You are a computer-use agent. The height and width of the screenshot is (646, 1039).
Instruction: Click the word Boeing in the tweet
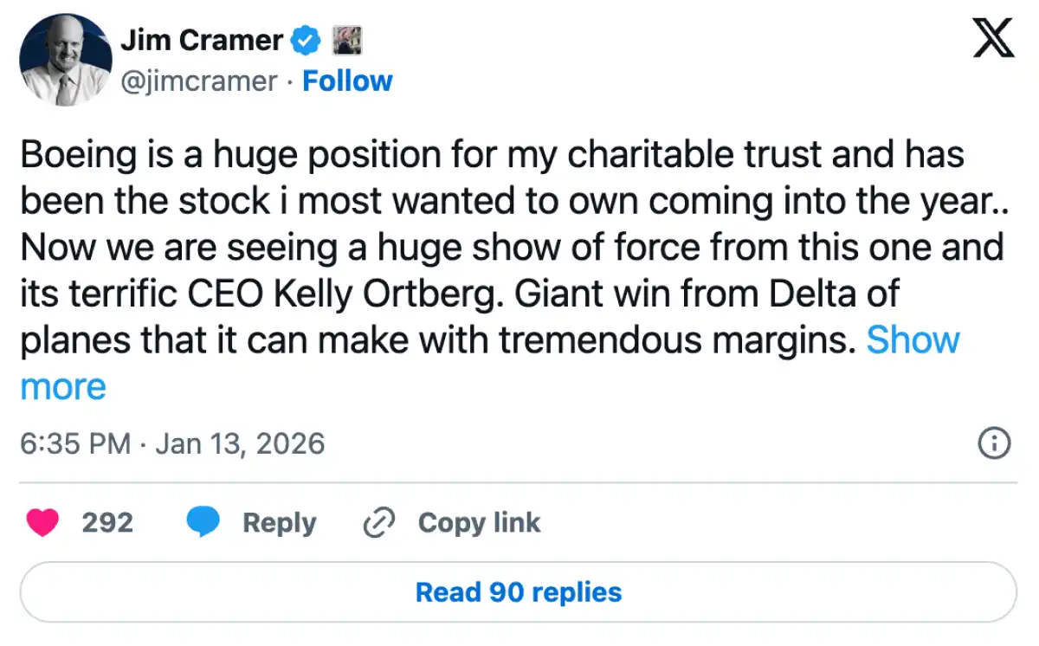click(x=78, y=156)
